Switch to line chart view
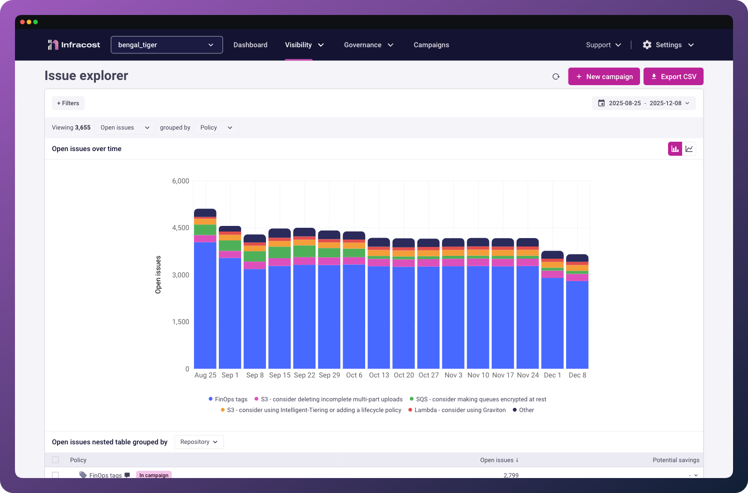Viewport: 748px width, 493px height. (x=689, y=149)
